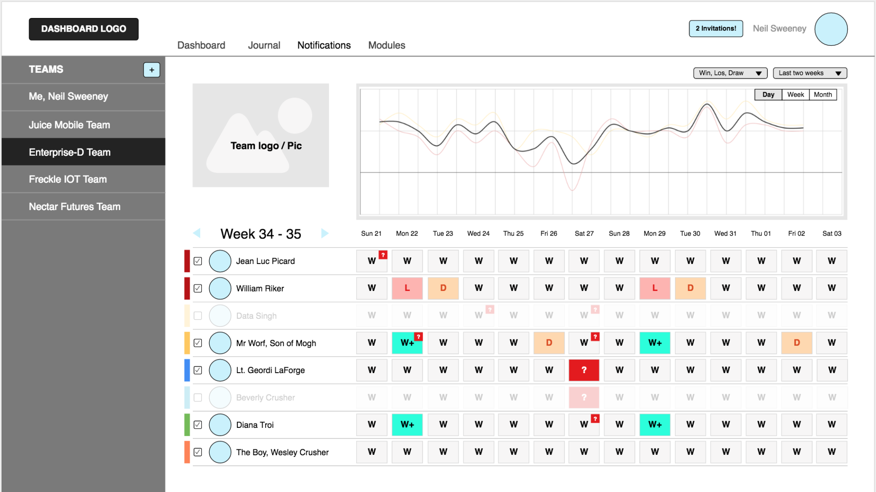Click the red question mark on Lt. Geordi LaForge Sat 27
The width and height of the screenshot is (876, 492).
click(x=583, y=370)
